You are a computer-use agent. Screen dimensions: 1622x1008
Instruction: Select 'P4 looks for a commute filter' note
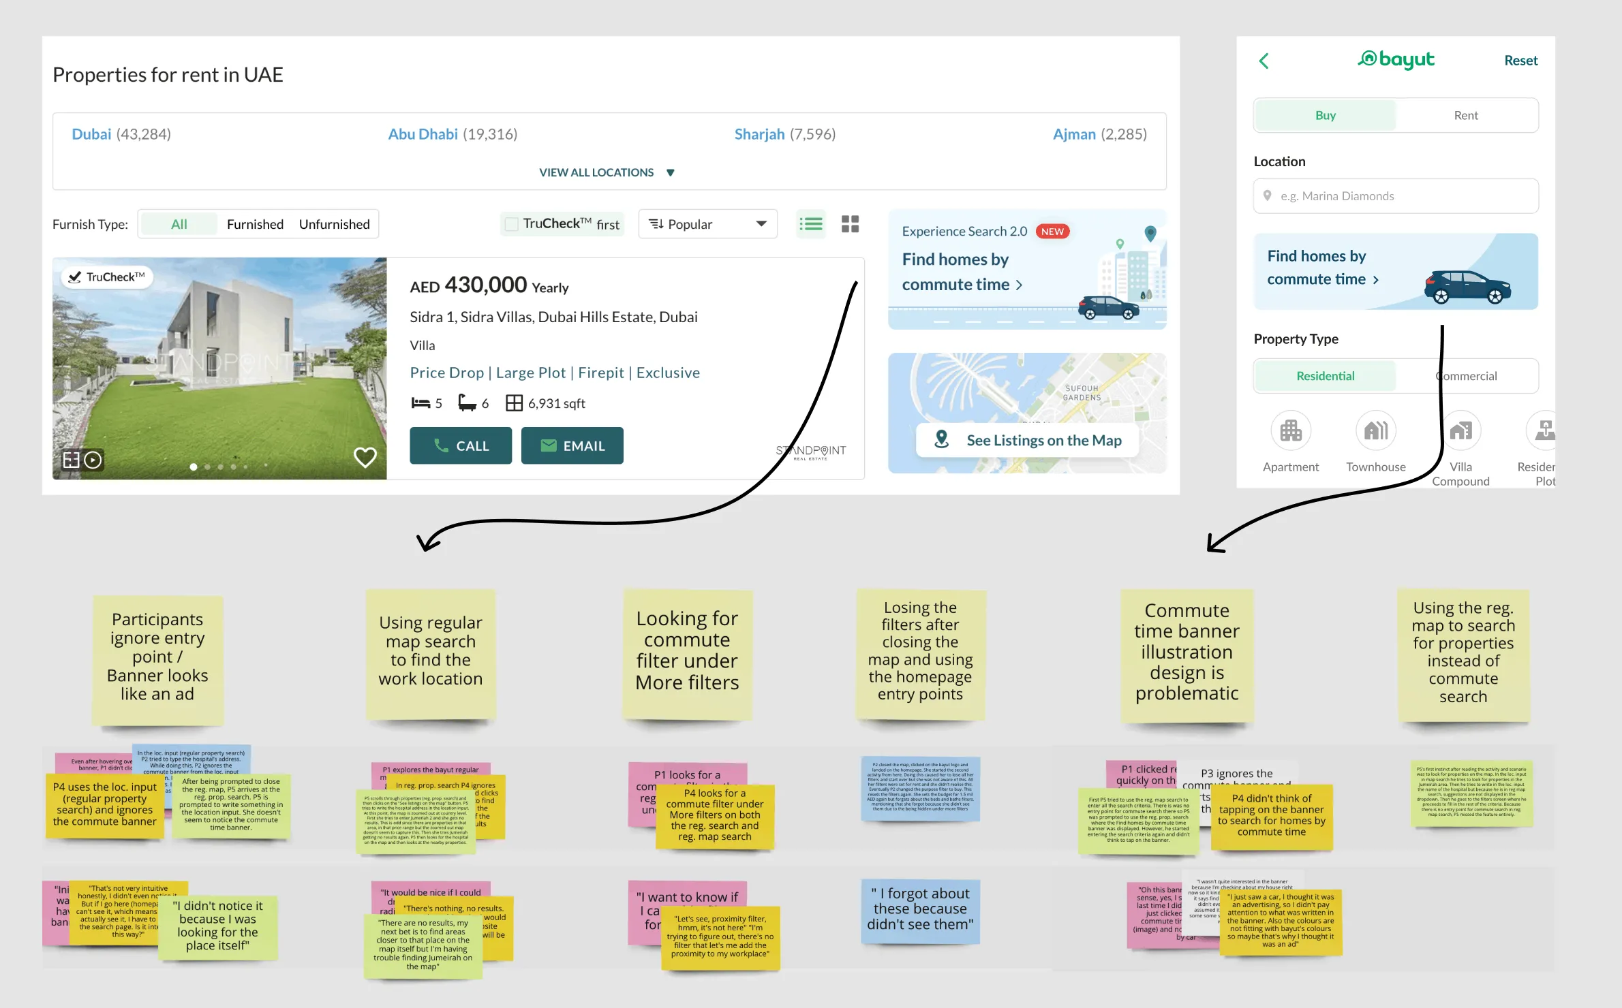(x=714, y=816)
